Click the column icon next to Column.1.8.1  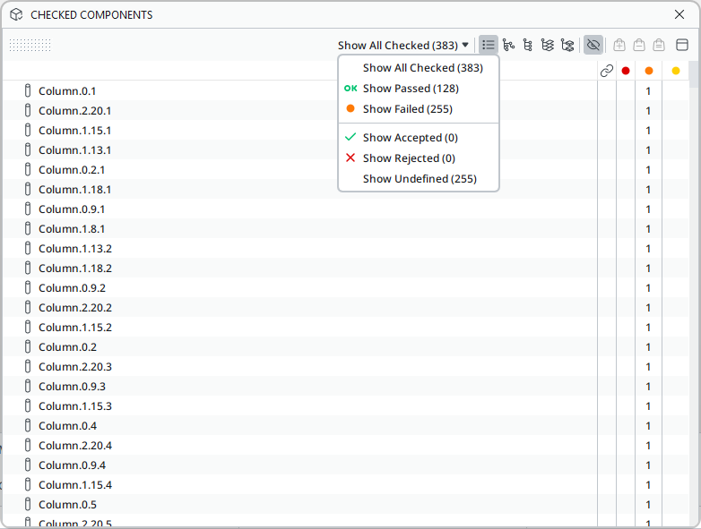[x=28, y=228]
